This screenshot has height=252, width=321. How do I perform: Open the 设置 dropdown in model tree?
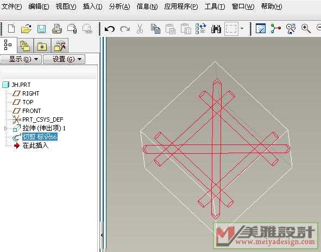point(64,59)
